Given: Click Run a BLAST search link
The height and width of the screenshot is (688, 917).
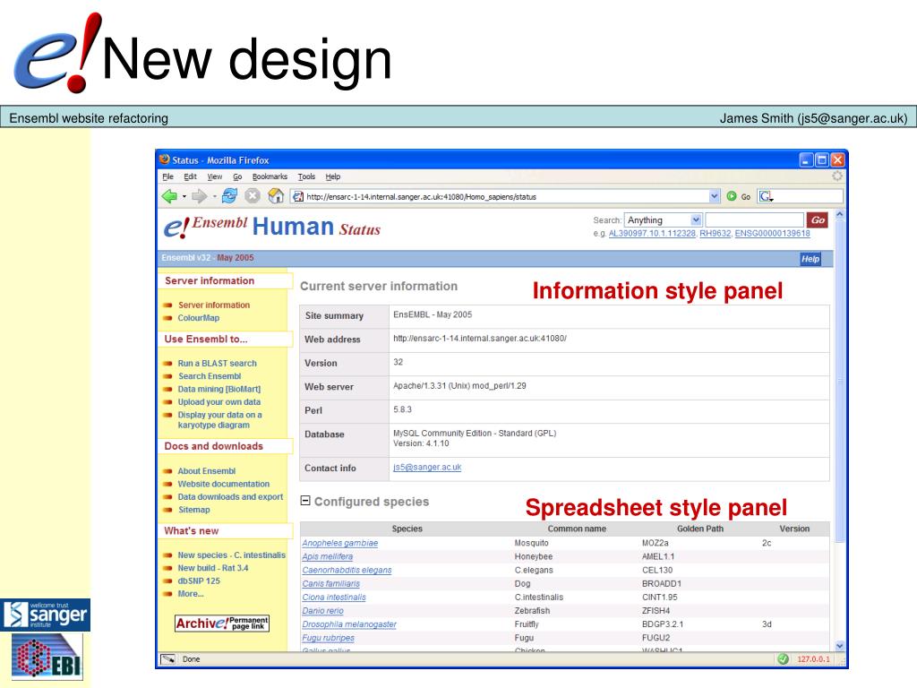Looking at the screenshot, I should [217, 364].
